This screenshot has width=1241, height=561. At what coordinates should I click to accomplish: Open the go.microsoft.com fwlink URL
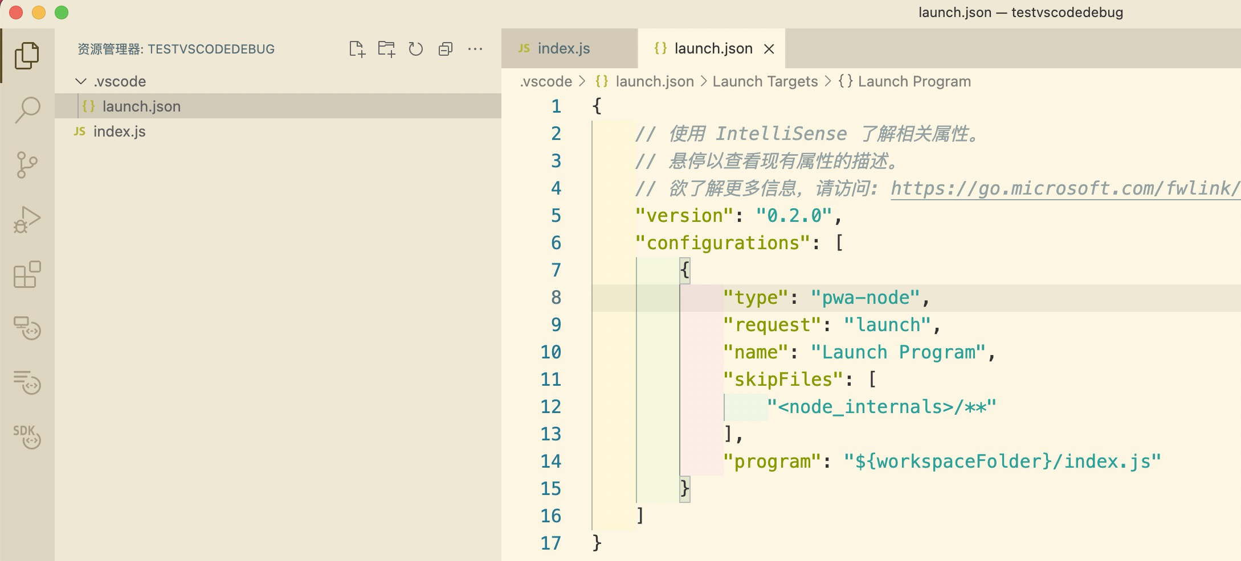pos(1060,188)
